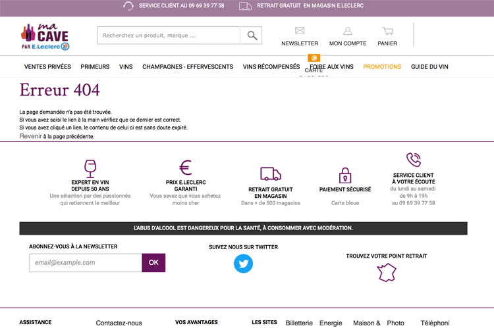Click the purple truck retrait gratuit icon

pyautogui.click(x=271, y=174)
